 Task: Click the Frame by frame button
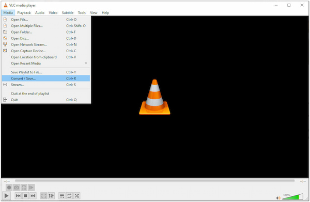click(31, 188)
